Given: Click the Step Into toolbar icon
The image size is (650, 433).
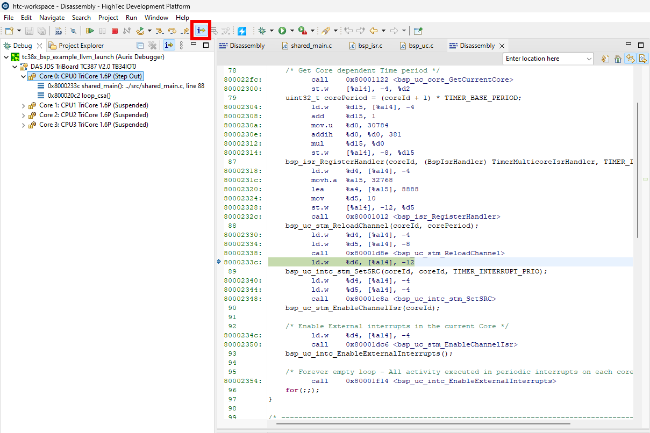Looking at the screenshot, I should 159,31.
